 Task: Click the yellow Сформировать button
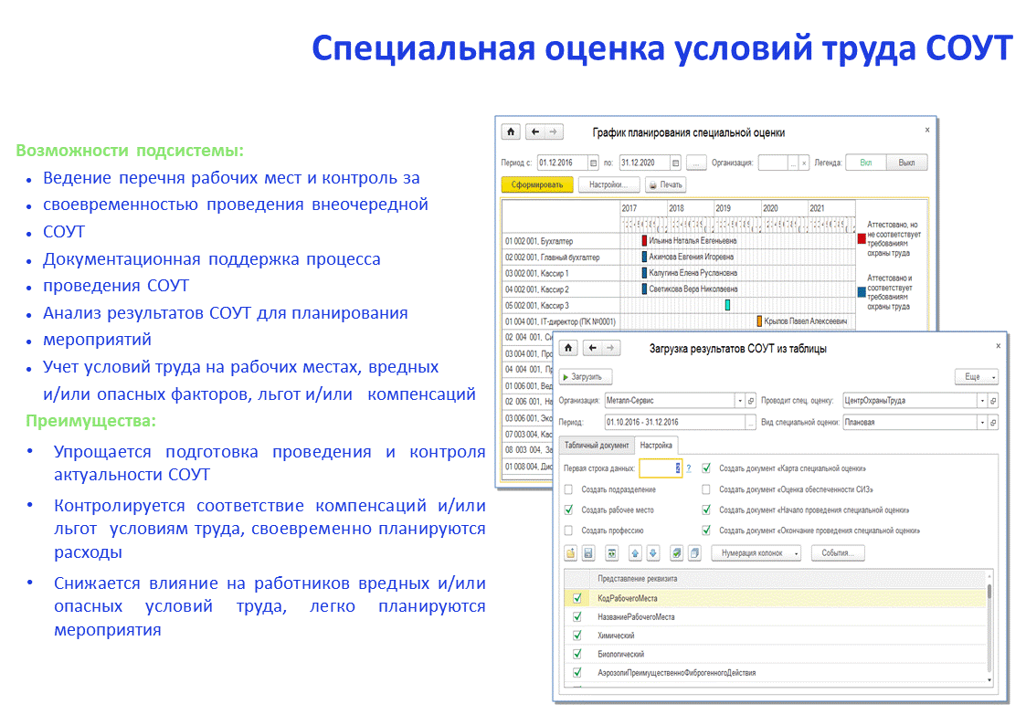pyautogui.click(x=537, y=185)
